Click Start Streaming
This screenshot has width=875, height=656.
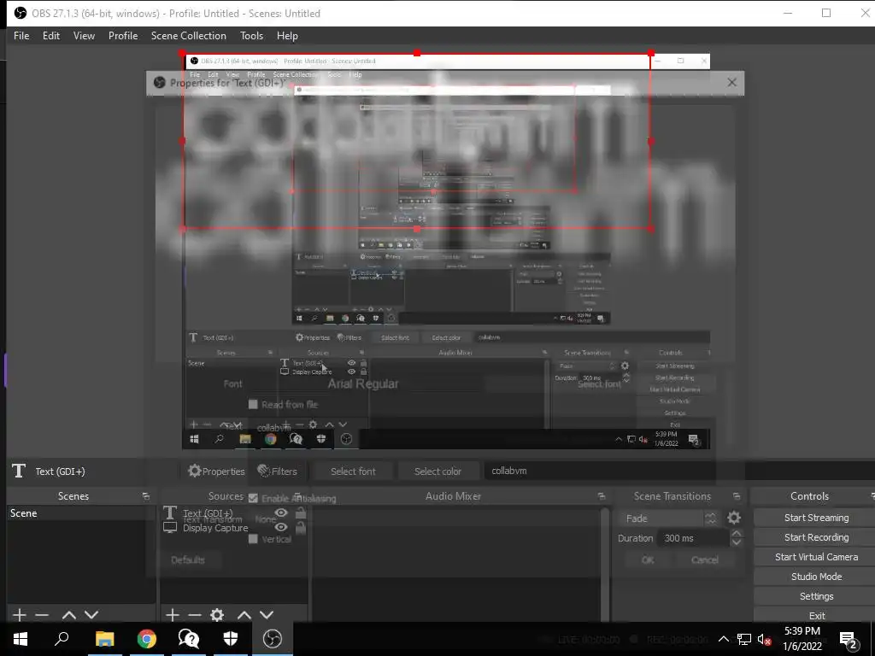point(816,518)
